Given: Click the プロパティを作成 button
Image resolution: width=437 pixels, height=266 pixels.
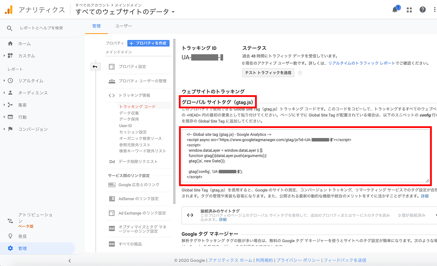Looking at the screenshot, I should 148,43.
